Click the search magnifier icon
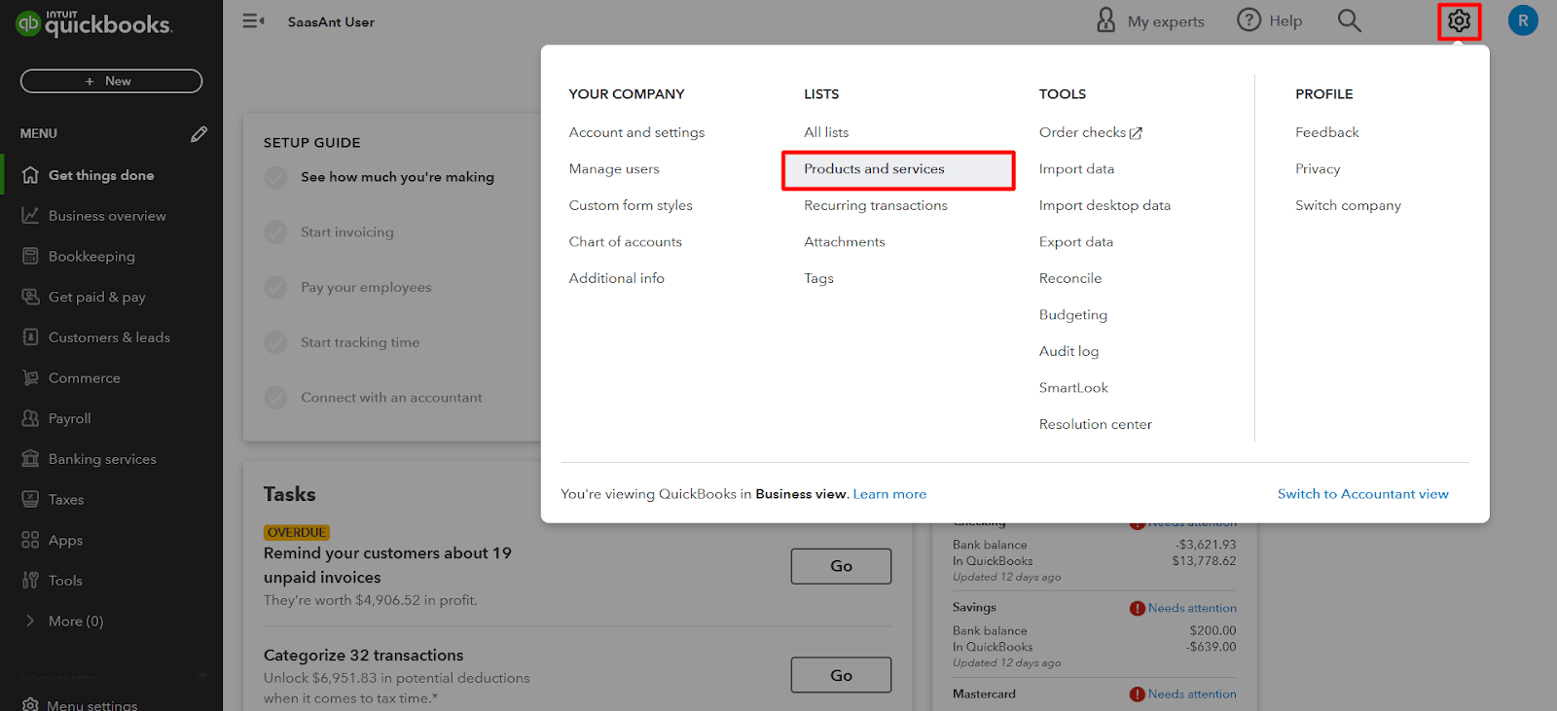The width and height of the screenshot is (1557, 711). tap(1349, 20)
